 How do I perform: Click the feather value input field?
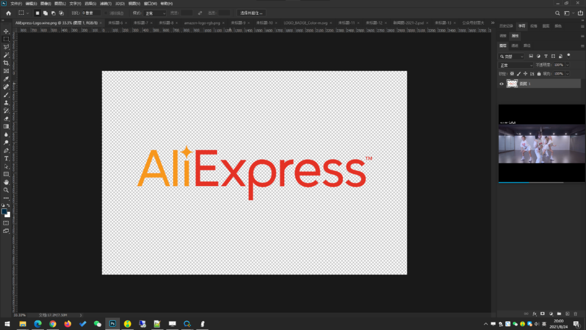coord(92,13)
